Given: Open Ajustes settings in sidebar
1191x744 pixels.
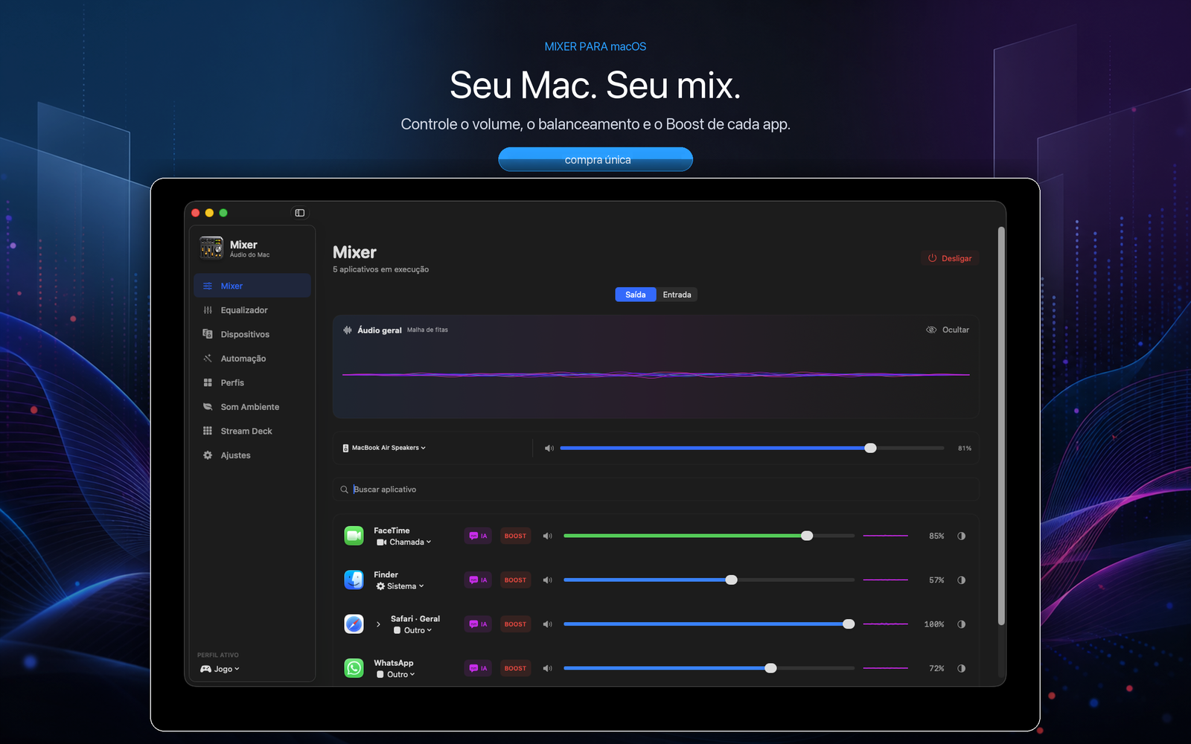Looking at the screenshot, I should point(252,455).
